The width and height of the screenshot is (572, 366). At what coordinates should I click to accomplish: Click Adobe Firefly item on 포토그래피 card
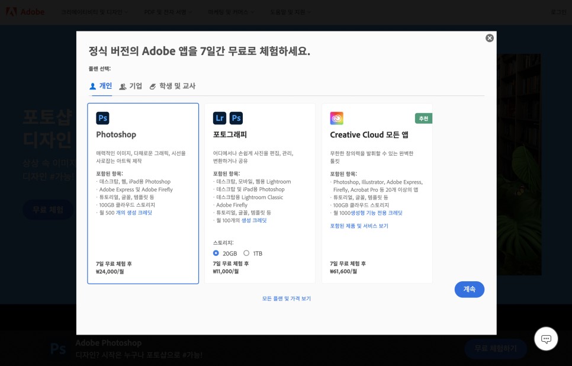tap(232, 205)
